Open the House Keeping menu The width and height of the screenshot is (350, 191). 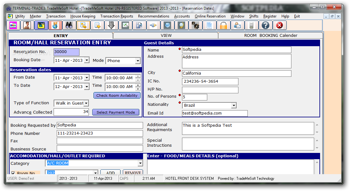tap(83, 16)
